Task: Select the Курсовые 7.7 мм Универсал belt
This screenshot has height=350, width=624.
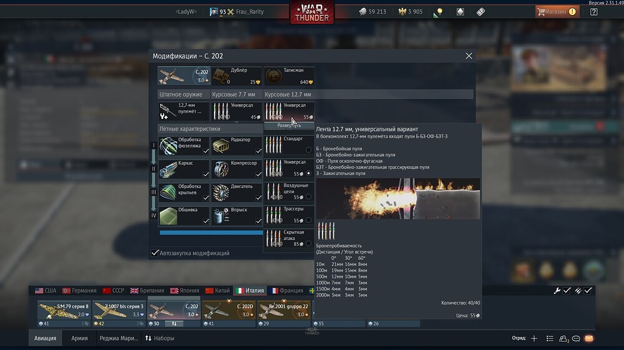Action: (x=236, y=111)
